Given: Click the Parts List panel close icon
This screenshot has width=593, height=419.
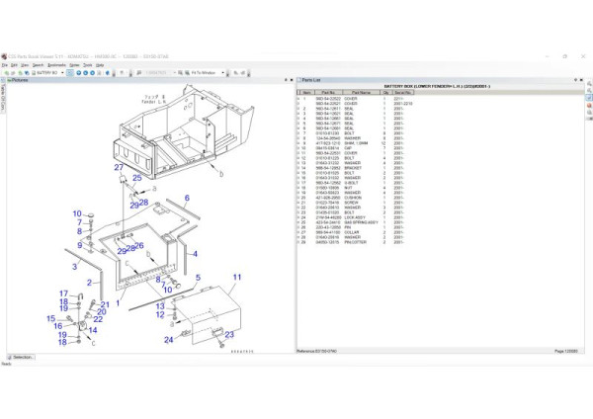Looking at the screenshot, I should (581, 81).
